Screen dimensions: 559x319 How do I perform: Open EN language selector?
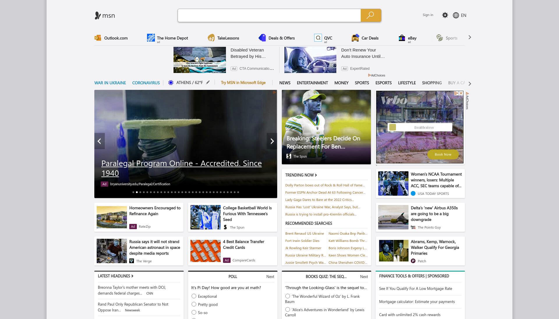coord(464,15)
